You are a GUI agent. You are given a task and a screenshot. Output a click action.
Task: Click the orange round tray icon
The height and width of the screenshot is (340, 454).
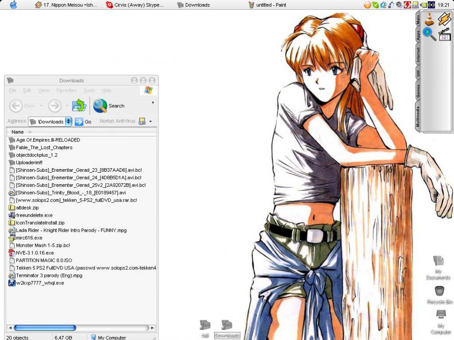(367, 5)
